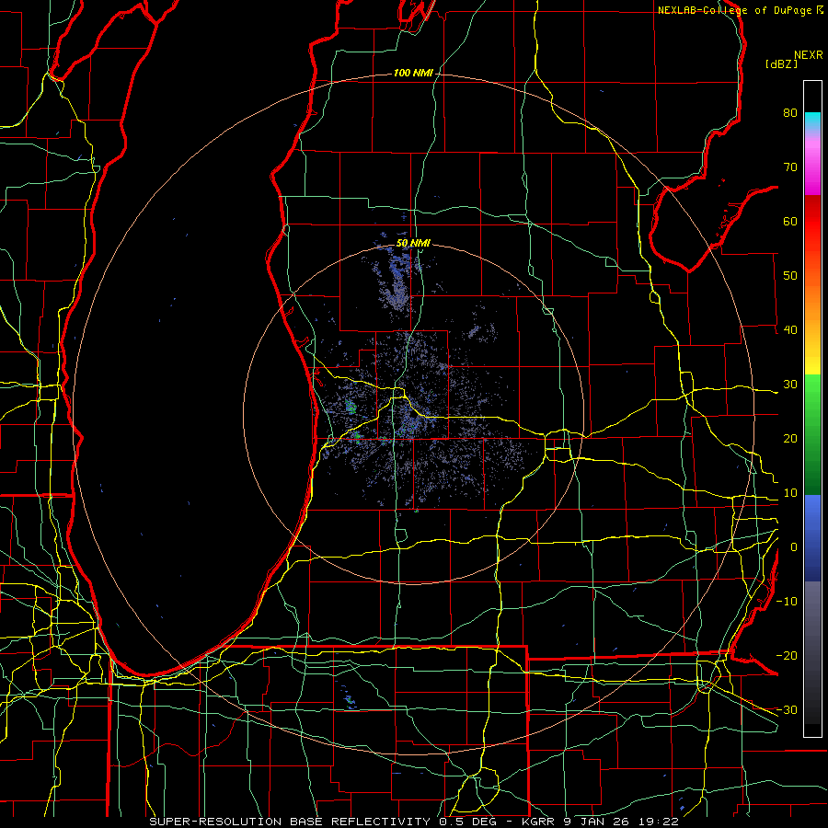828x828 pixels.
Task: Click the NEXLAB-College of DuPage title text
Action: click(734, 10)
